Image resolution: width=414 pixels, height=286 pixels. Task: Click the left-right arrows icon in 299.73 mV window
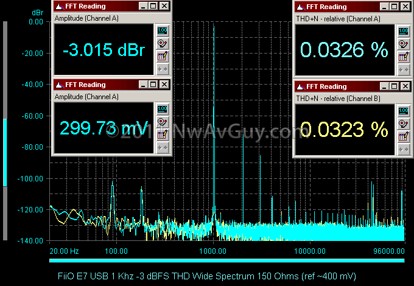tap(163, 147)
